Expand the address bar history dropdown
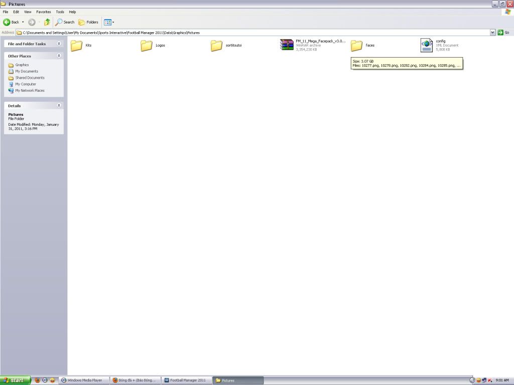Viewport: 514px width, 385px height. pos(492,33)
